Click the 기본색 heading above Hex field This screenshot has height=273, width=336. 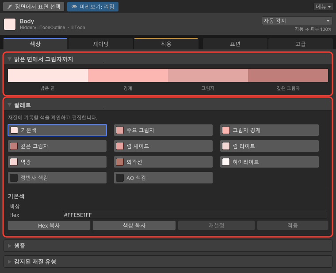click(x=16, y=196)
